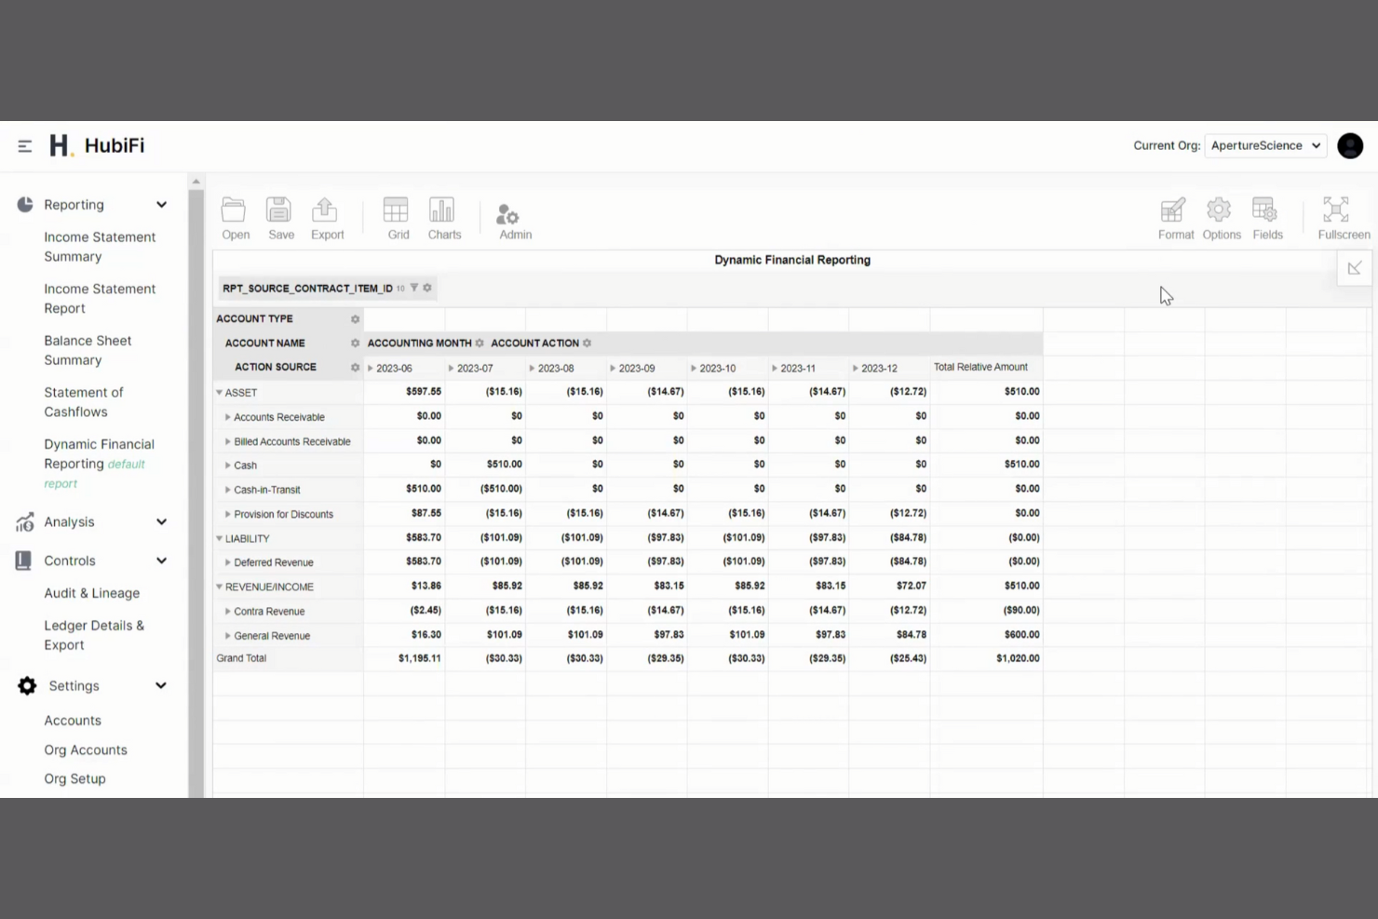The image size is (1378, 919).
Task: Open Income Statement Summary report
Action: (100, 247)
